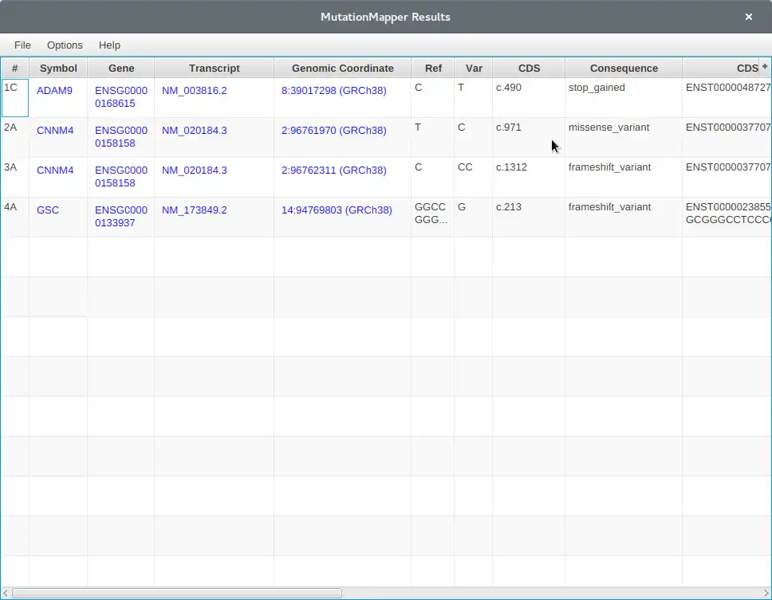The width and height of the screenshot is (772, 600).
Task: Select the GGCC GGG... reference cell
Action: pos(432,218)
